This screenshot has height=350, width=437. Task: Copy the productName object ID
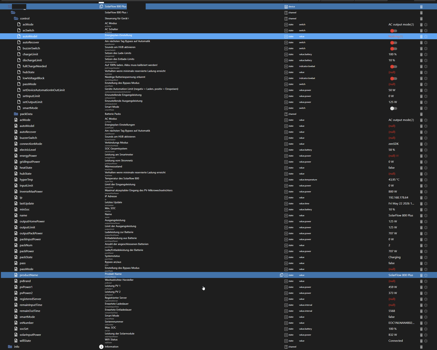click(281, 275)
